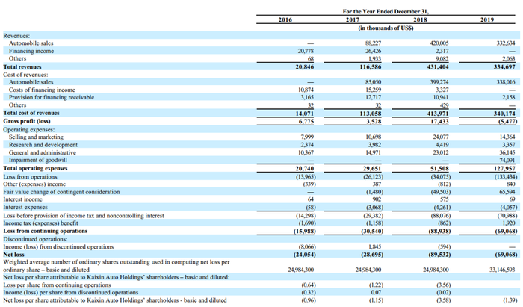Click the 2019 column header
The image size is (523, 307).
[487, 19]
